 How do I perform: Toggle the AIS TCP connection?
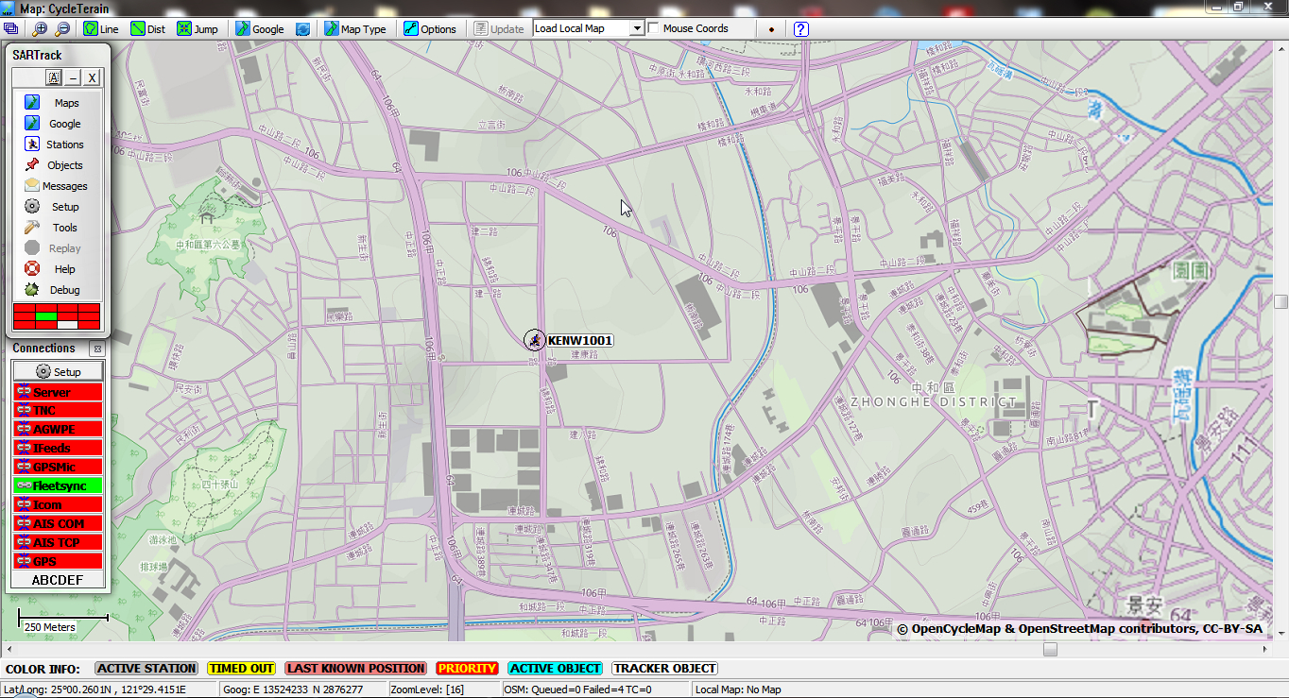(x=59, y=542)
